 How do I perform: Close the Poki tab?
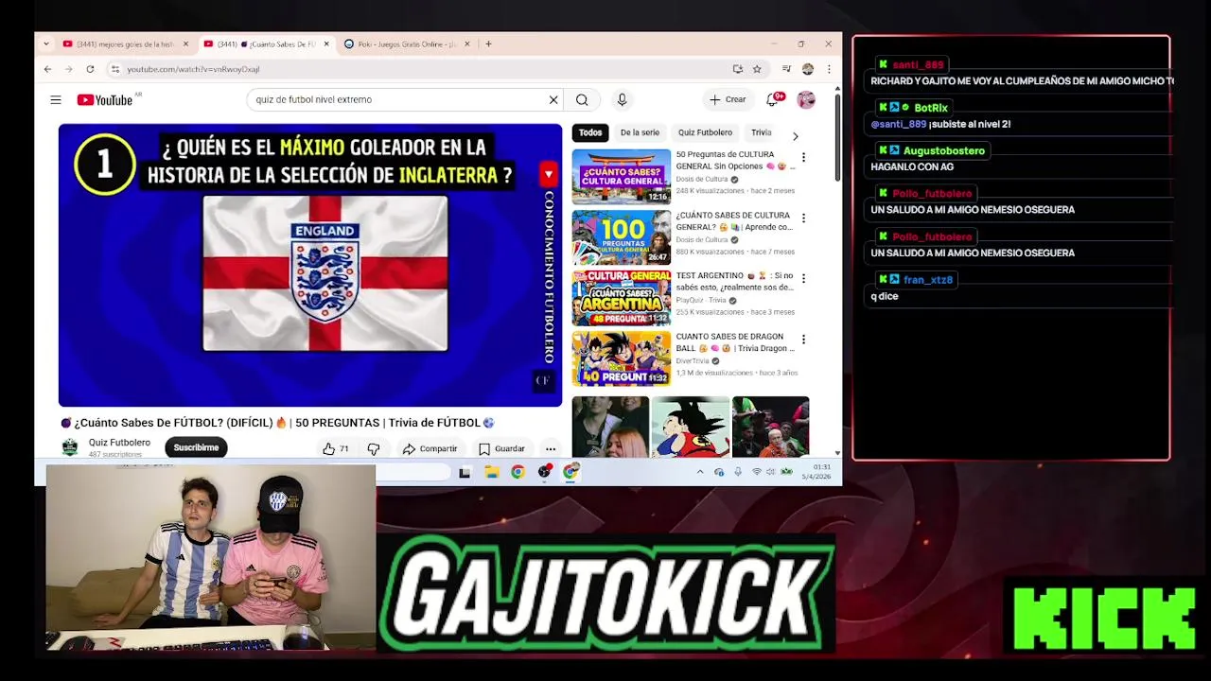pyautogui.click(x=468, y=44)
